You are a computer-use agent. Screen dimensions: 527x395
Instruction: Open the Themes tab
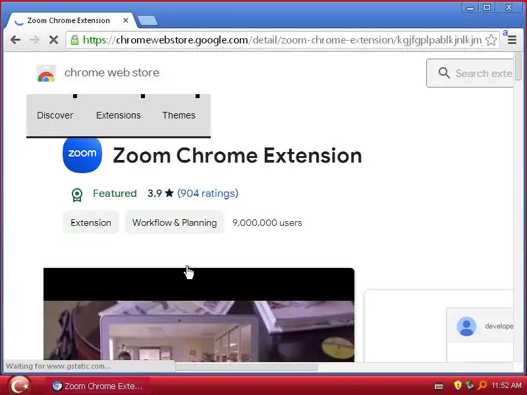tap(179, 115)
